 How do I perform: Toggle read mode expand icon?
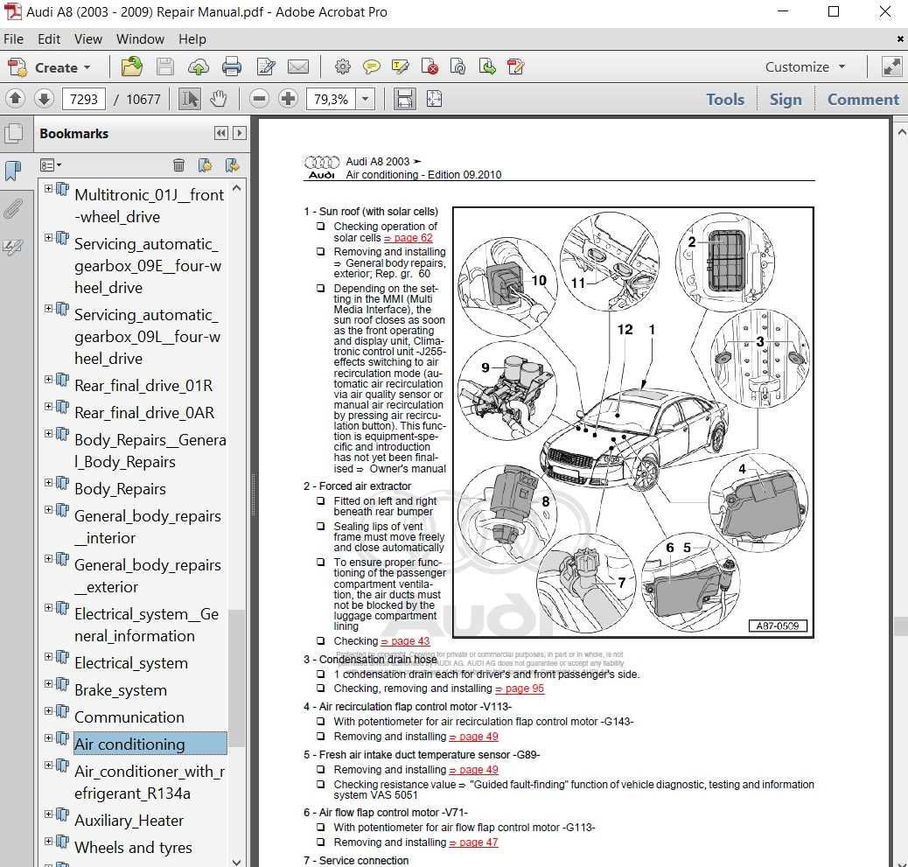coord(891,67)
